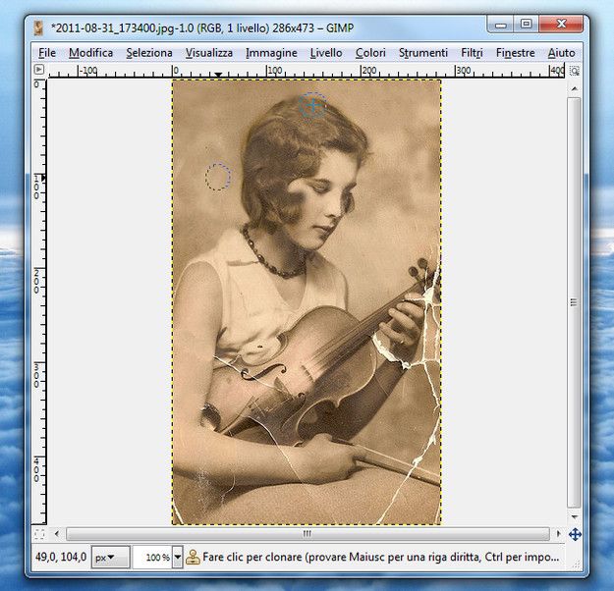The image size is (614, 591).
Task: Open the px unit dropdown
Action: click(110, 557)
